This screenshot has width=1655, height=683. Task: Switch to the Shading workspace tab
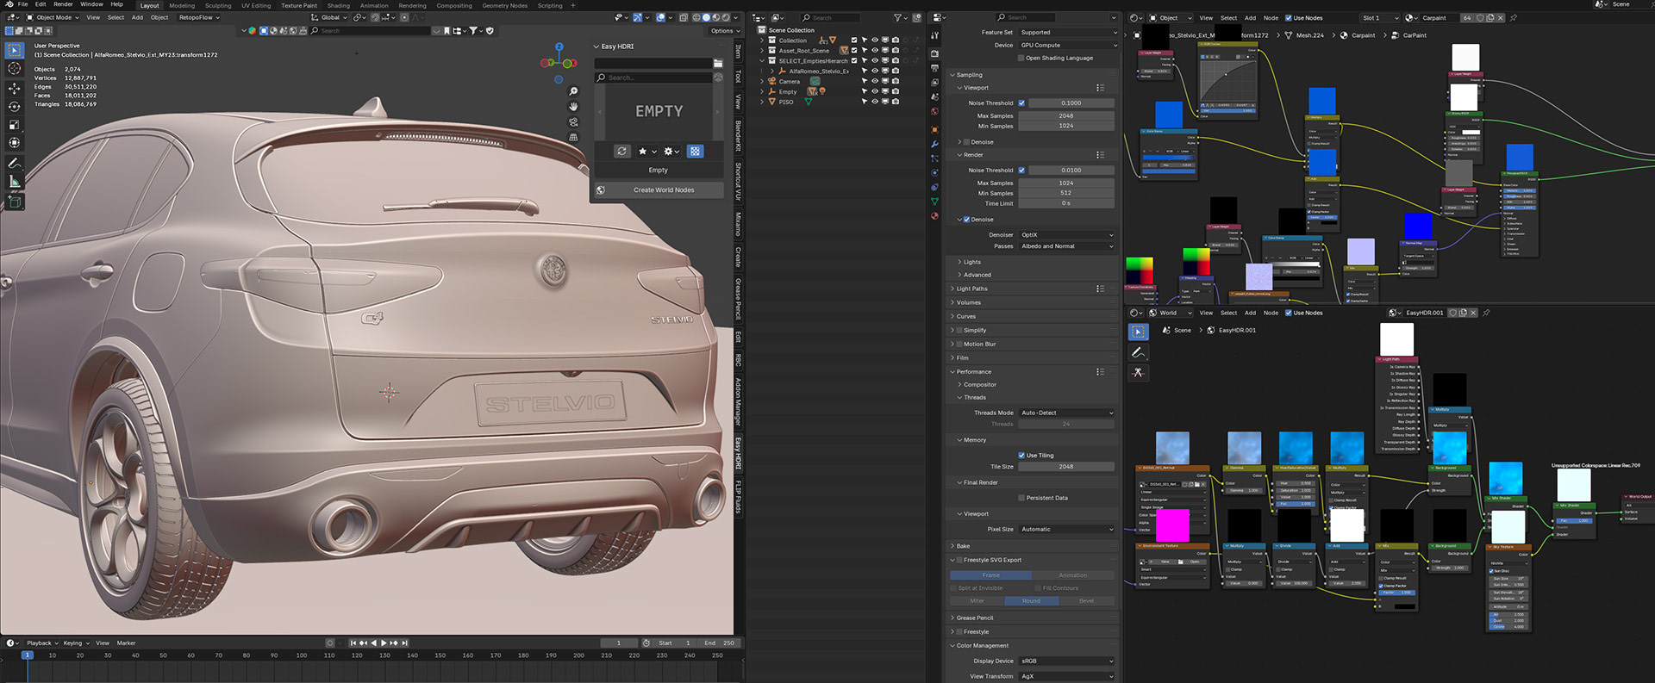(338, 6)
